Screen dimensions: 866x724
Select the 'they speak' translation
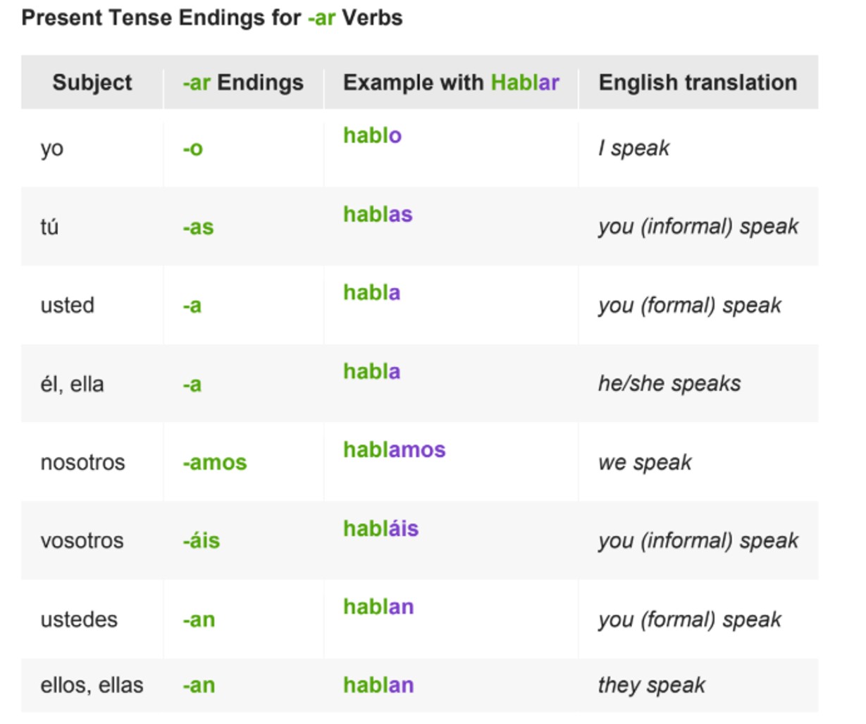pyautogui.click(x=652, y=685)
